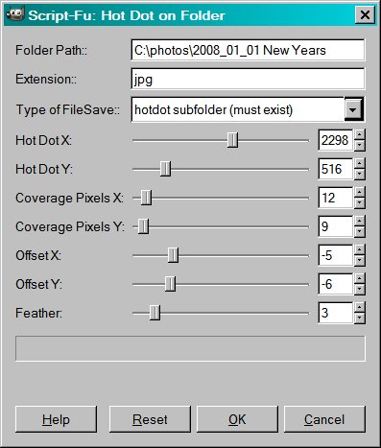Confirm with the OK button

click(237, 419)
